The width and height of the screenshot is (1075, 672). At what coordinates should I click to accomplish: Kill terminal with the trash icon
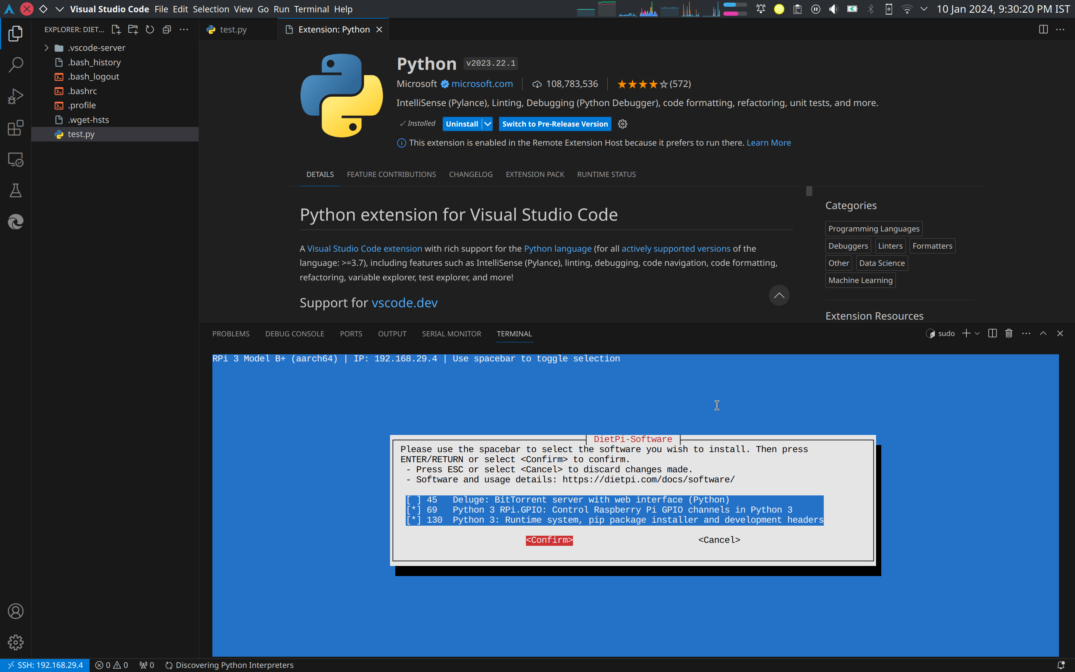(x=1009, y=333)
